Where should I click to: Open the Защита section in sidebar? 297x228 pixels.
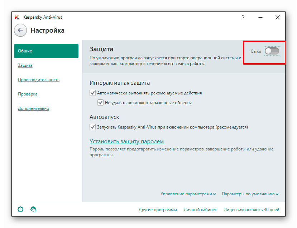point(25,65)
